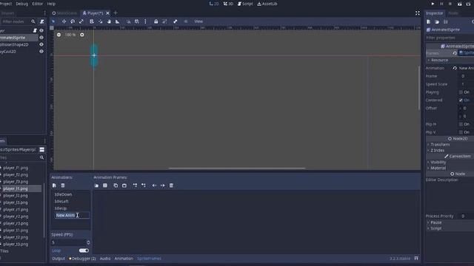Open skeleton options bone icon
474x266 pixels.
(176, 21)
